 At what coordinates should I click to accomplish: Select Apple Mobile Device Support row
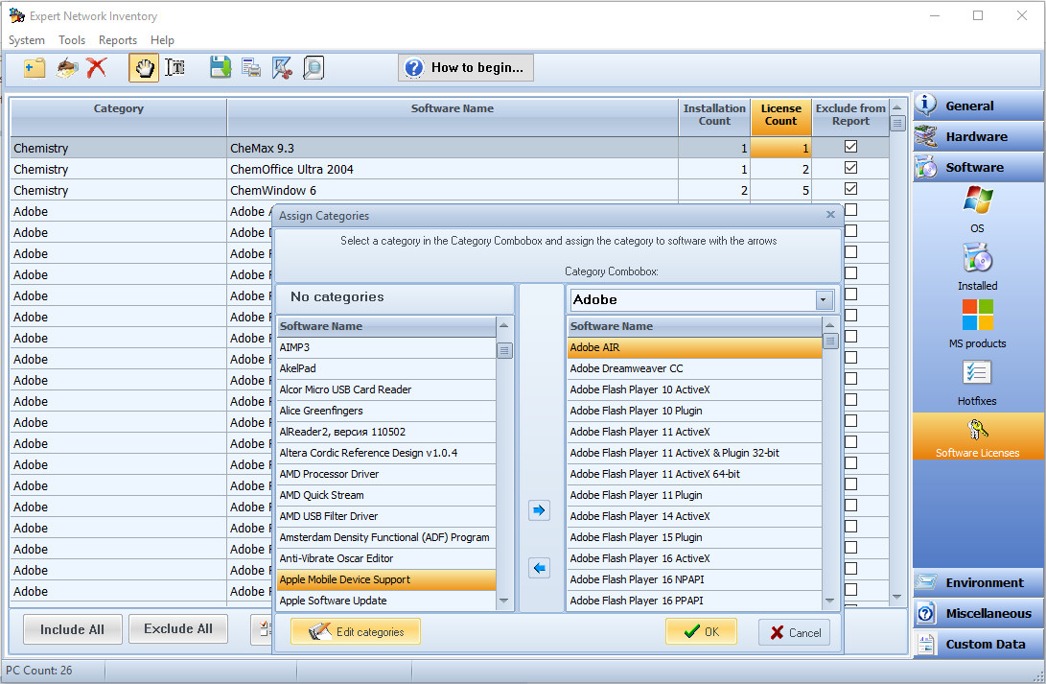click(x=386, y=579)
